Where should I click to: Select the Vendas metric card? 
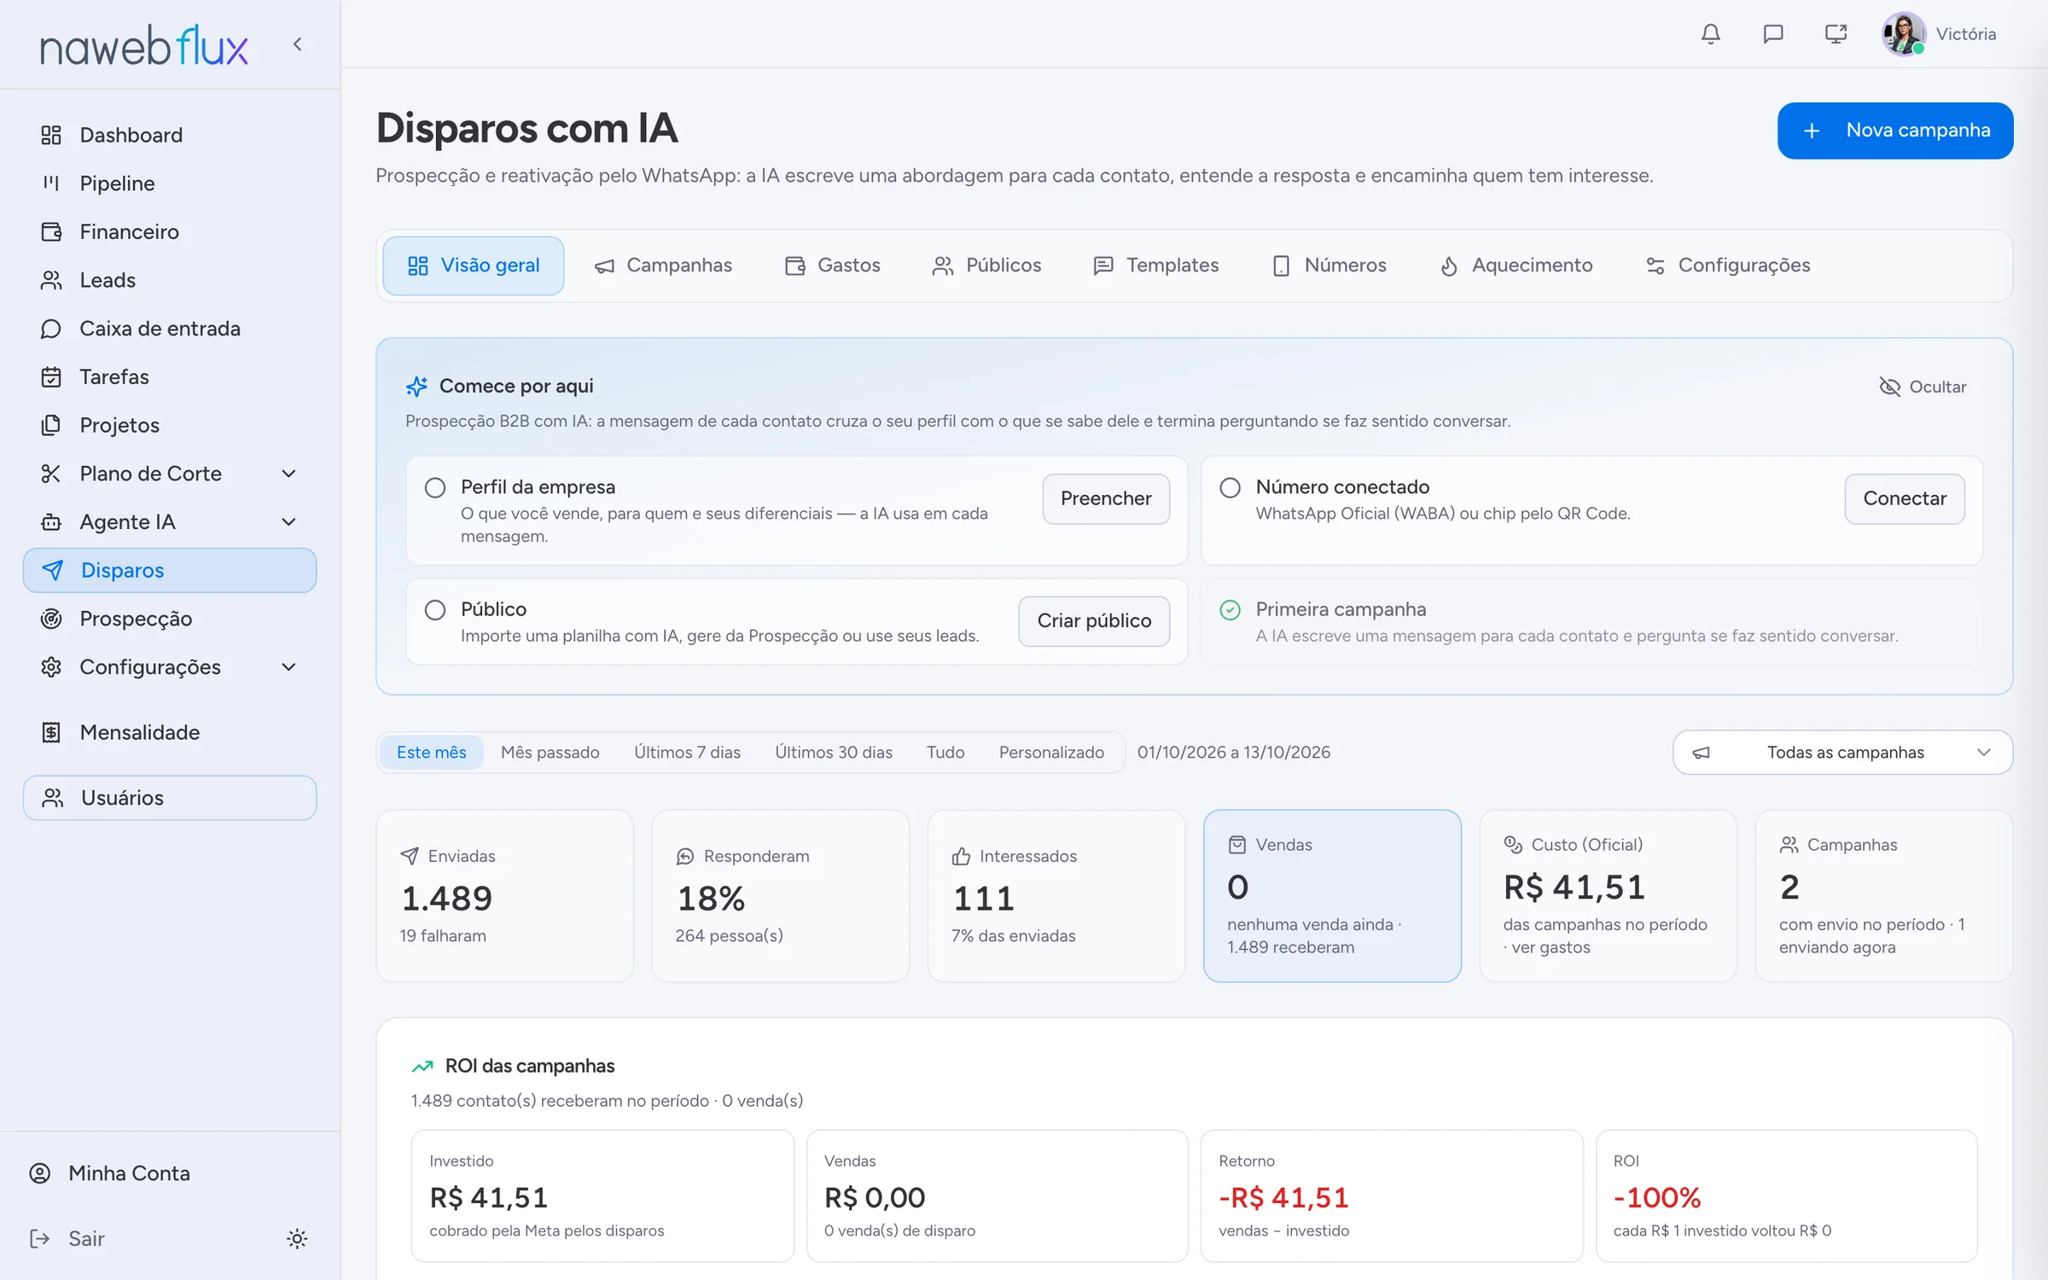[x=1332, y=895]
